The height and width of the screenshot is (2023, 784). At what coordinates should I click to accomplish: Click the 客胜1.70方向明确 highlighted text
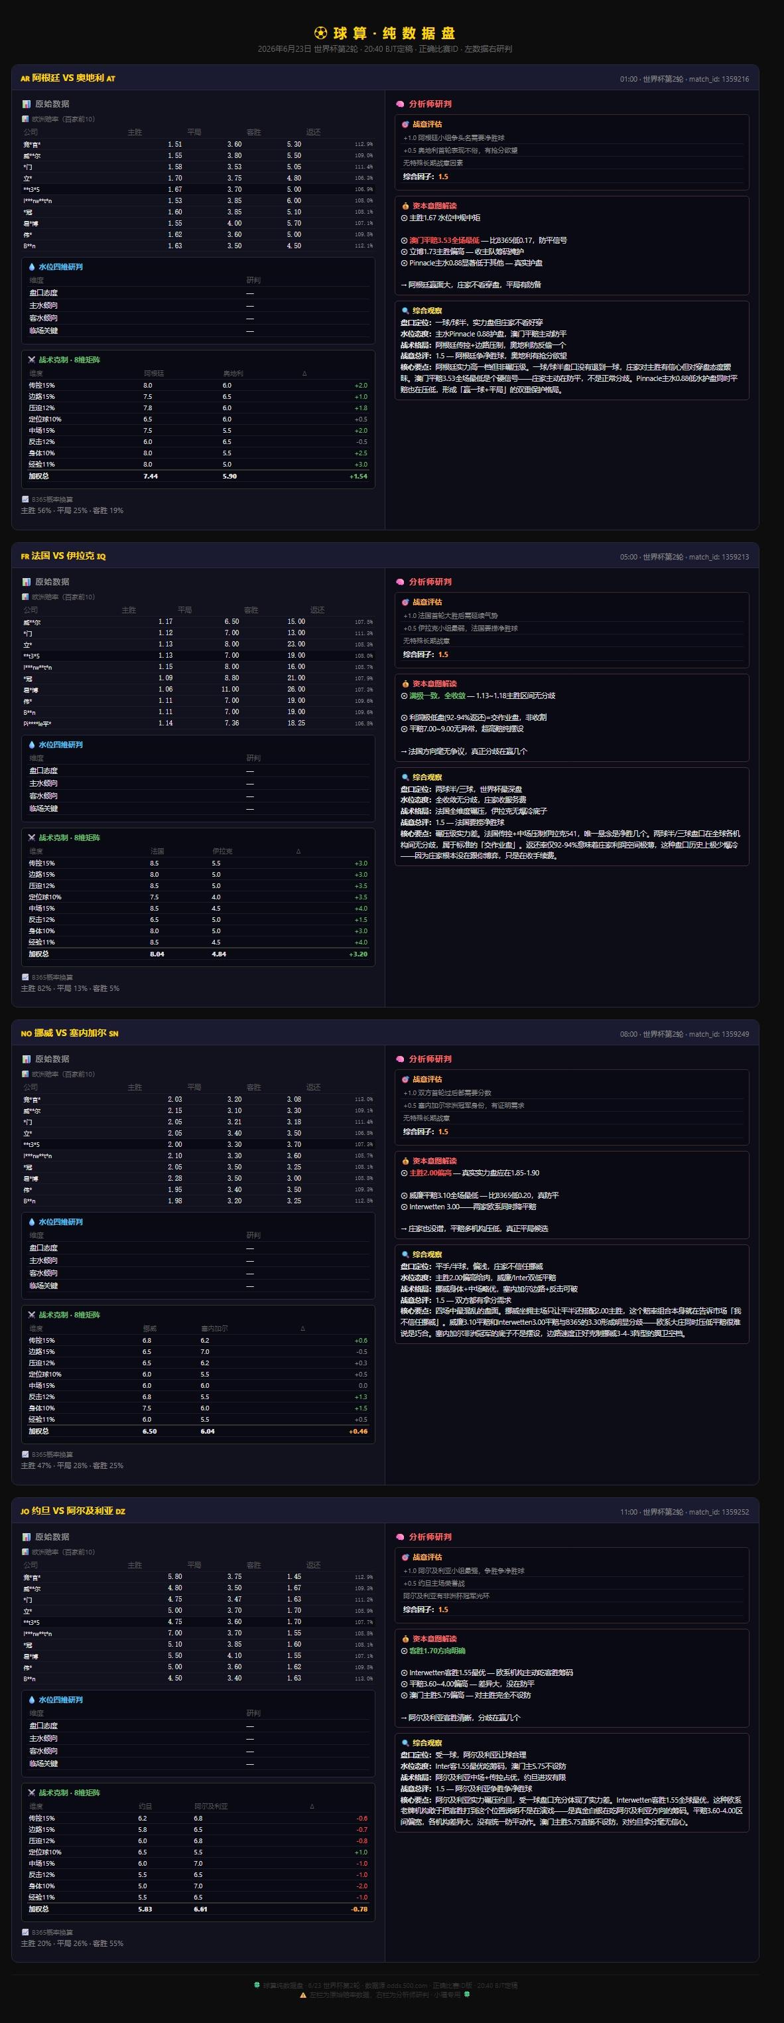[x=437, y=1651]
